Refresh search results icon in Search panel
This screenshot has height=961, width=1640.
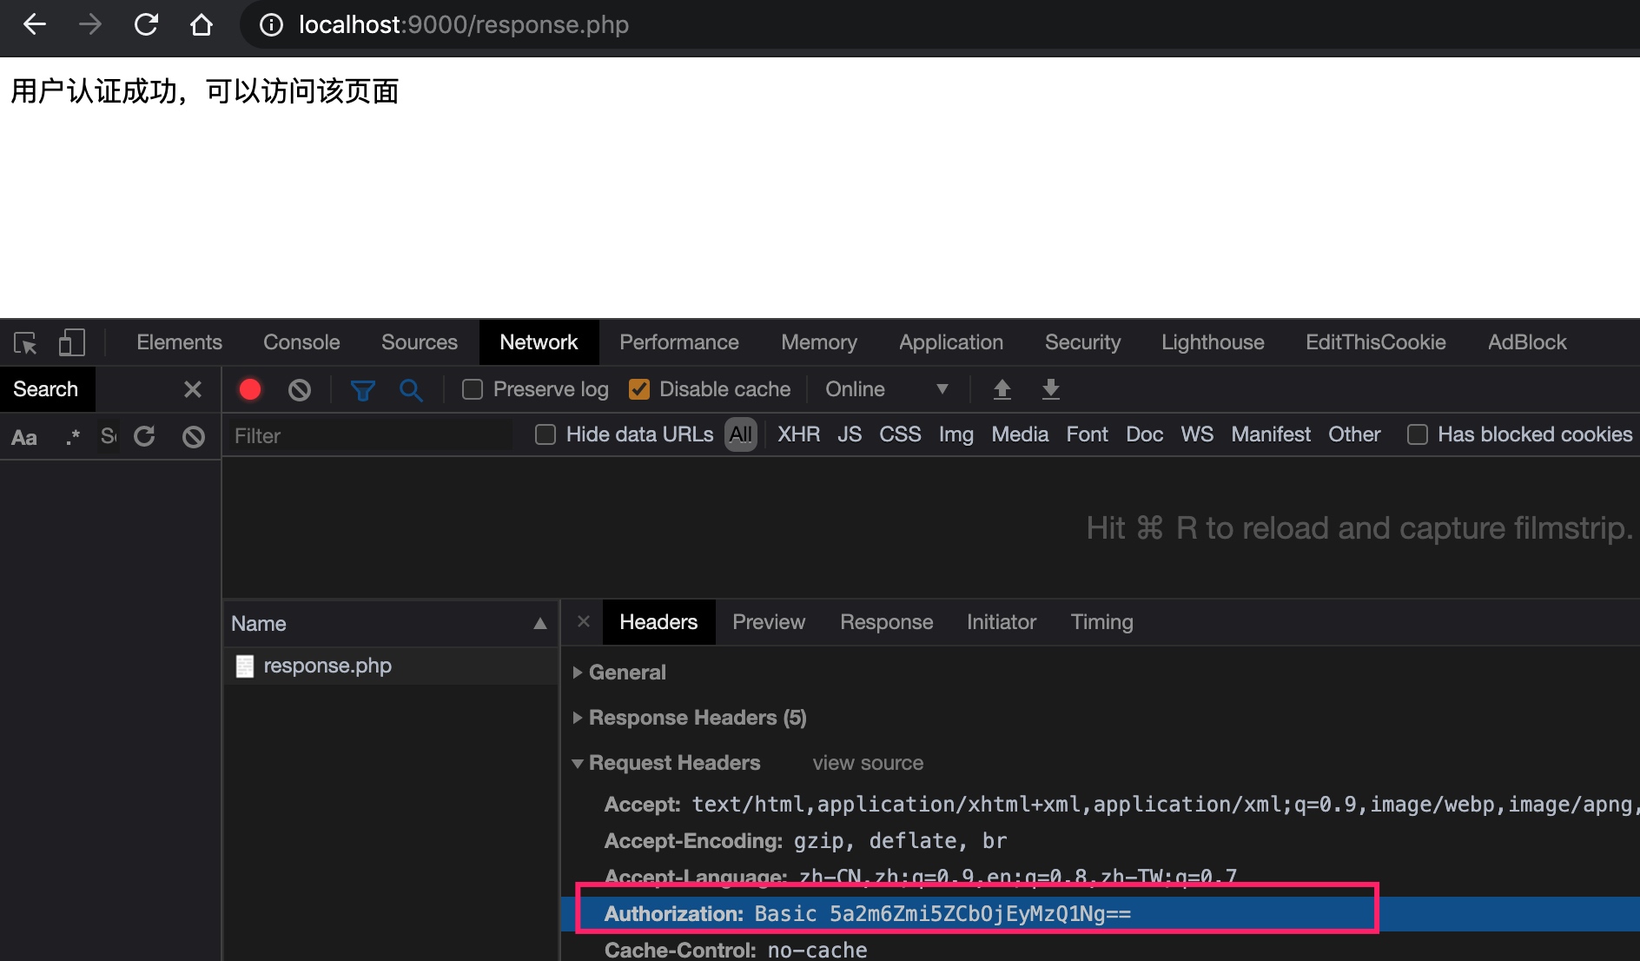tap(144, 436)
